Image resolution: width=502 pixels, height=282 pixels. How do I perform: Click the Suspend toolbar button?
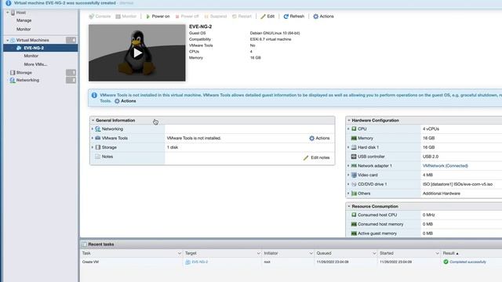click(216, 16)
